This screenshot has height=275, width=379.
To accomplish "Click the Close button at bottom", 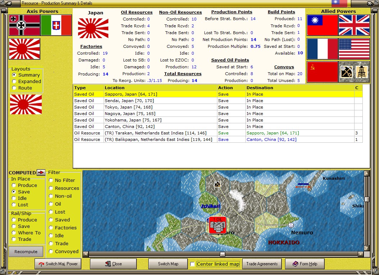I will 113,264.
